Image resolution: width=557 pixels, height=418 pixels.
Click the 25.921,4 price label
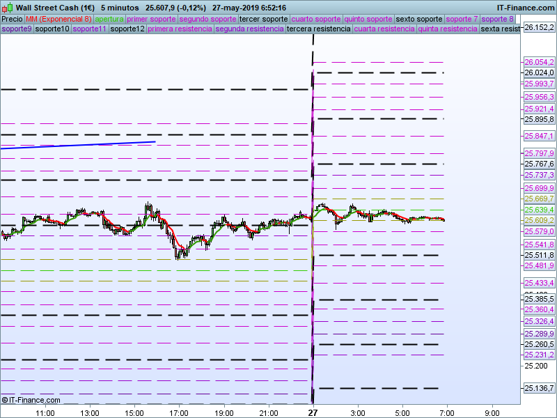click(539, 109)
